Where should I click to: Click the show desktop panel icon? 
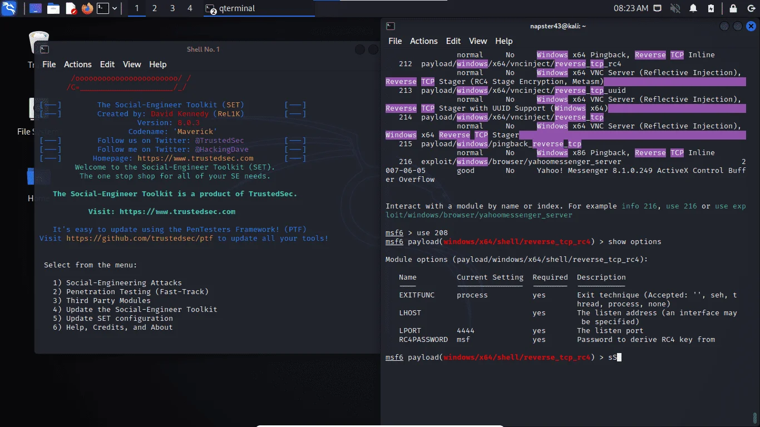tap(36, 8)
